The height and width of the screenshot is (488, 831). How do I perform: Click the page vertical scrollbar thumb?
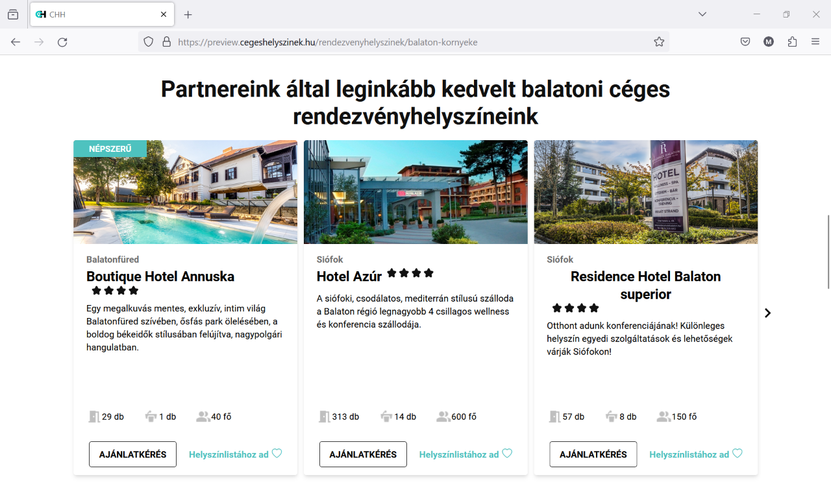point(828,252)
